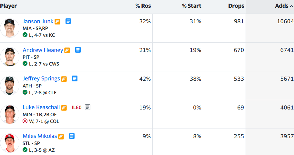This screenshot has height=155, width=294.
Task: Click the Player column header
Action: pos(8,6)
